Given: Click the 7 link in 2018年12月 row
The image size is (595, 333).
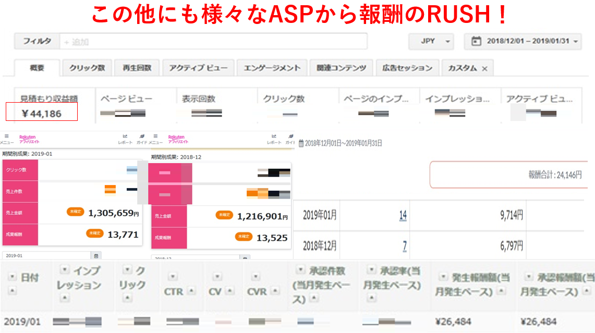Looking at the screenshot, I should (405, 245).
